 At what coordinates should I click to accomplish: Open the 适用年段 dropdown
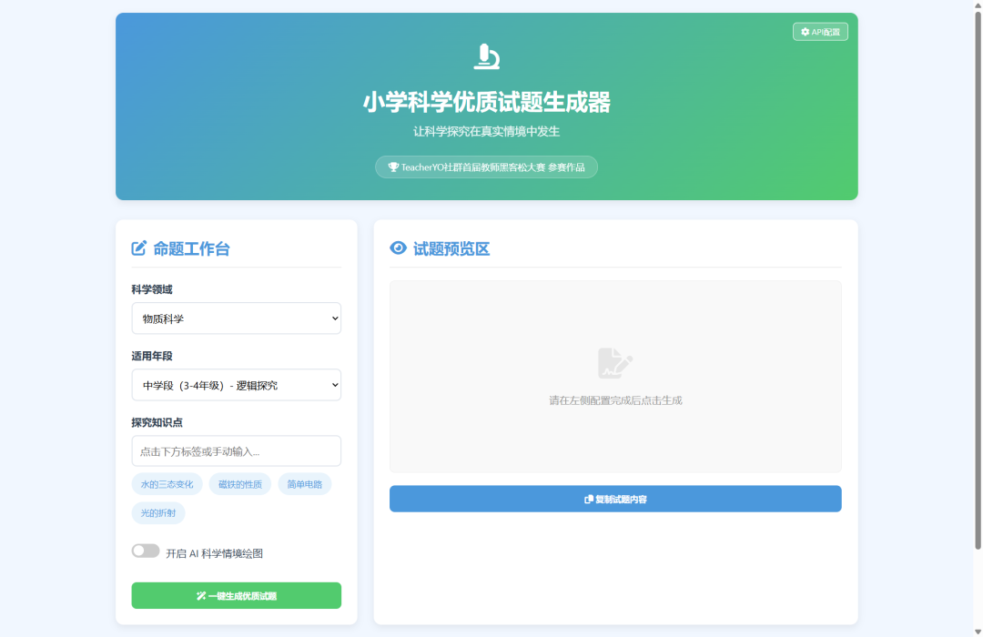tap(236, 384)
